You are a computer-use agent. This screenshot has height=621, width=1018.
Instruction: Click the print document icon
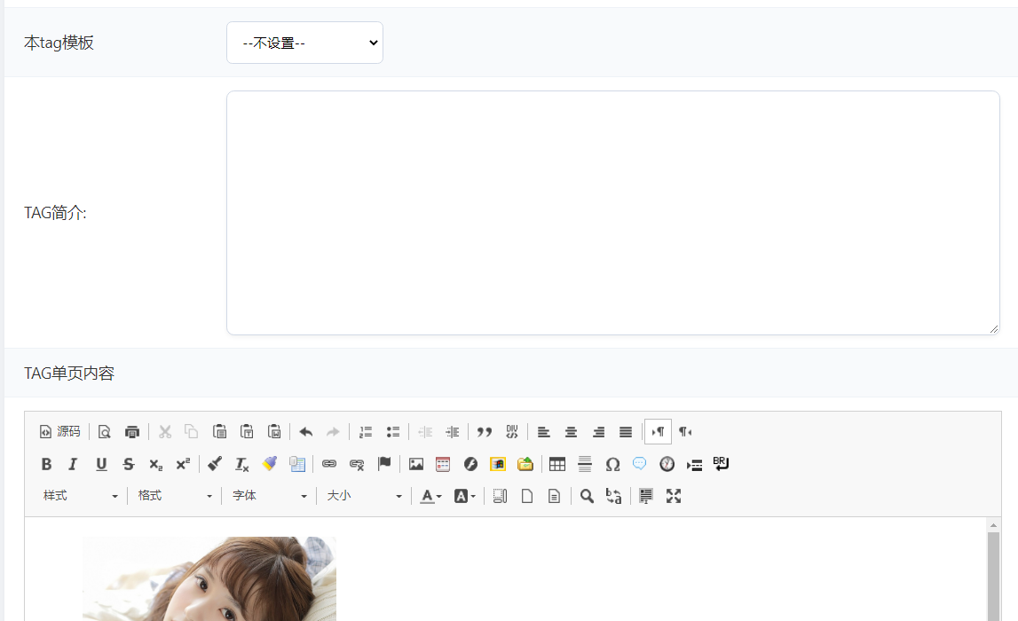pos(131,432)
